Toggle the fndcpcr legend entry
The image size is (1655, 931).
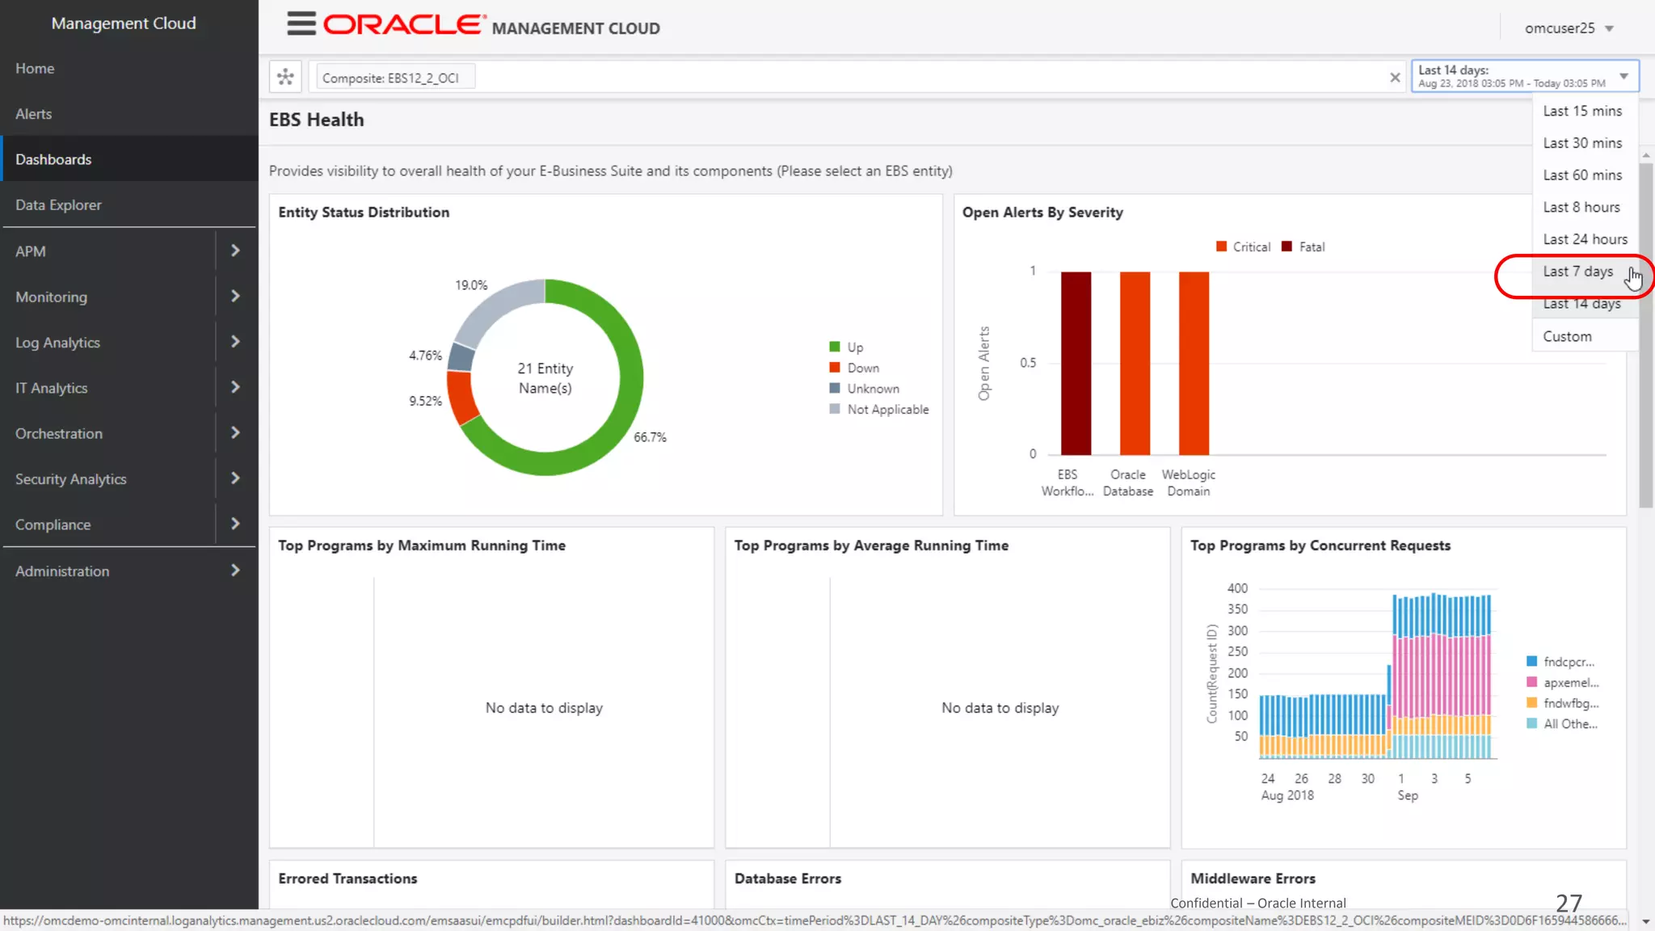[1561, 662]
